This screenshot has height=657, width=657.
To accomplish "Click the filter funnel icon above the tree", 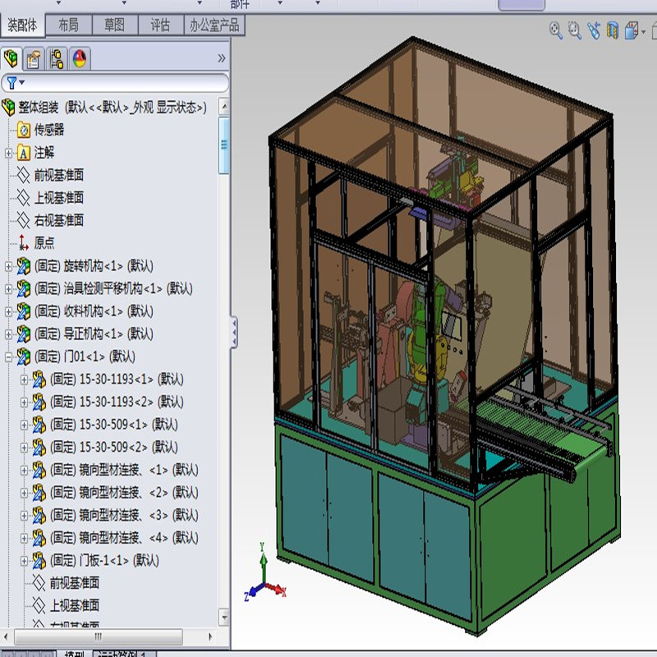I will point(10,83).
